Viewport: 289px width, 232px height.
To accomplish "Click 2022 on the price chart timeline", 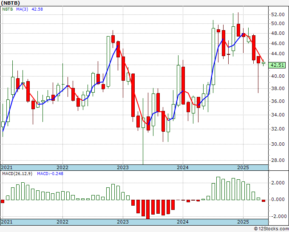I will (x=62, y=167).
